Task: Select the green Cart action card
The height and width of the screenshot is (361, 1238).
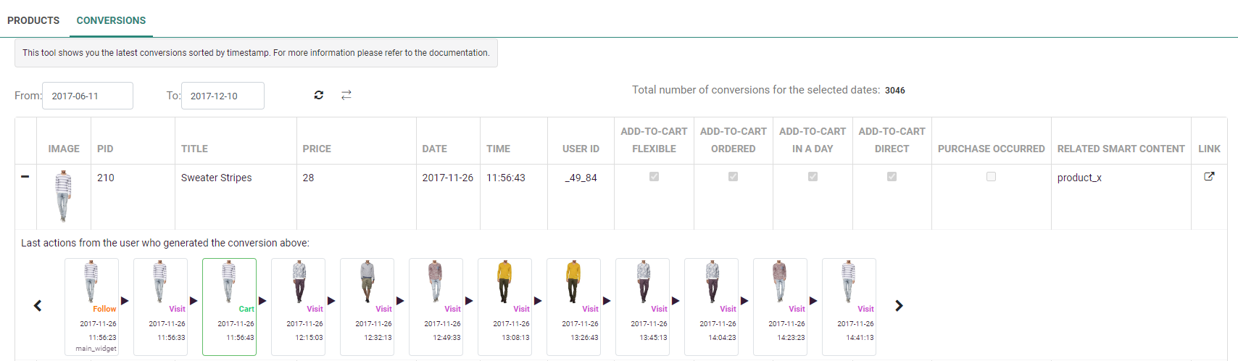Action: coord(229,306)
